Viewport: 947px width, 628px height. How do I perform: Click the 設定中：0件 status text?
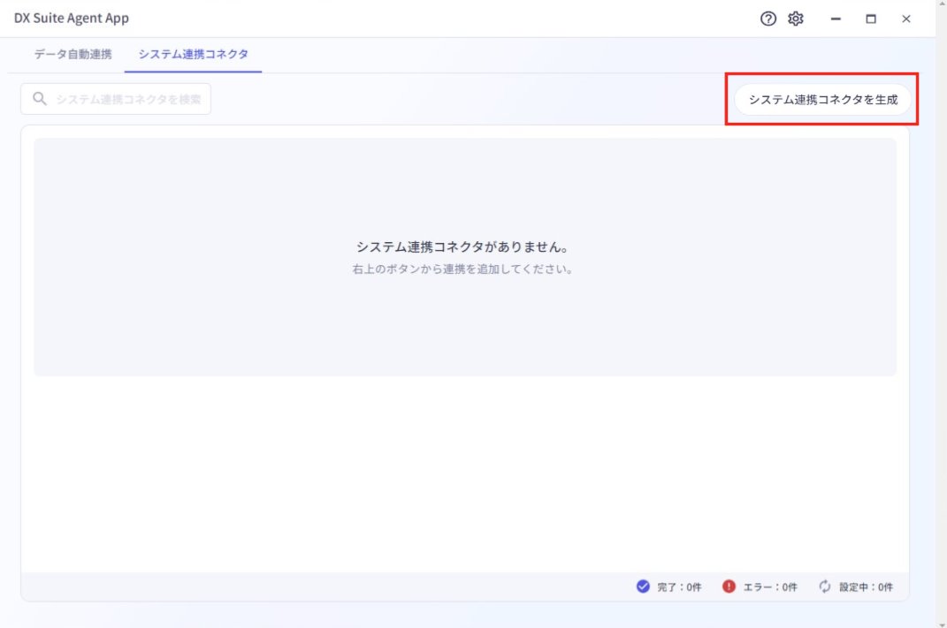click(x=866, y=587)
